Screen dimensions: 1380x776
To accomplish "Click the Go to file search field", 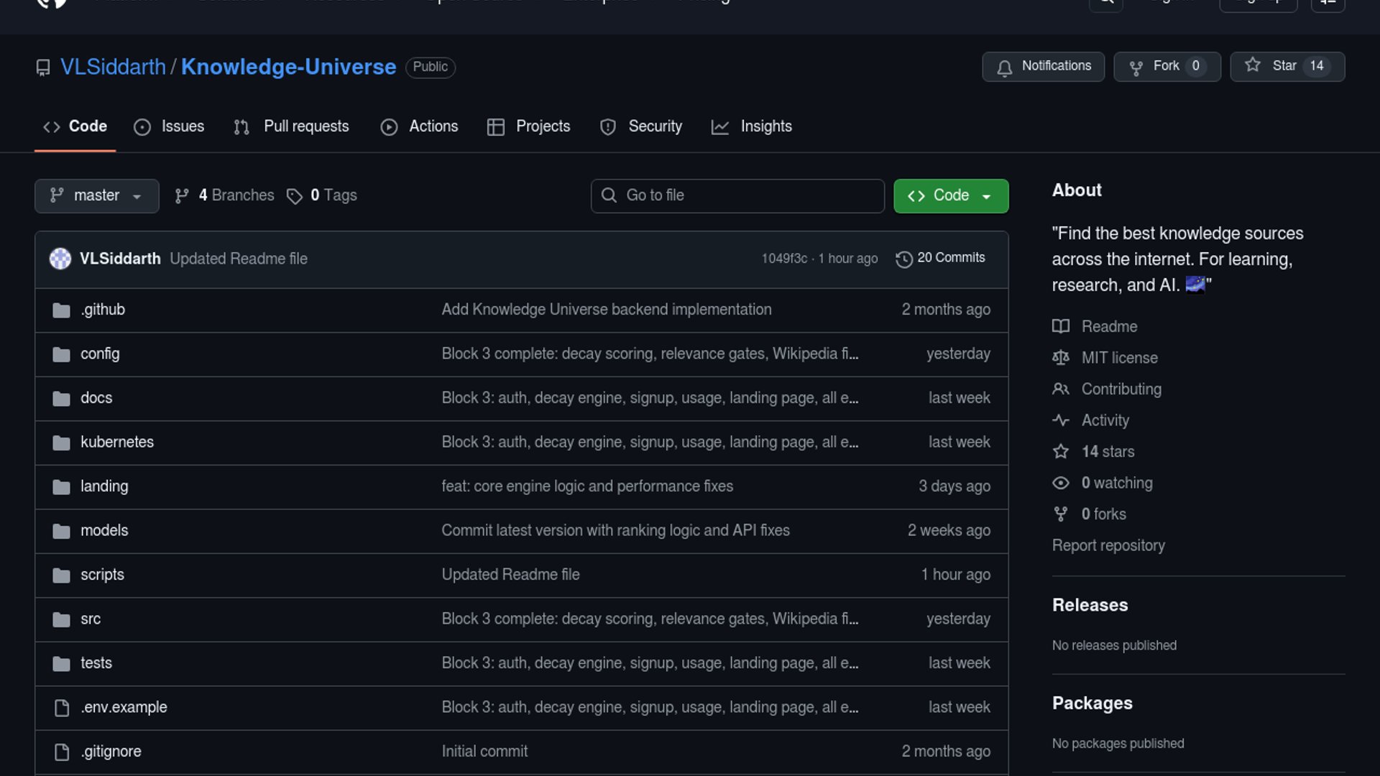I will 737,195.
